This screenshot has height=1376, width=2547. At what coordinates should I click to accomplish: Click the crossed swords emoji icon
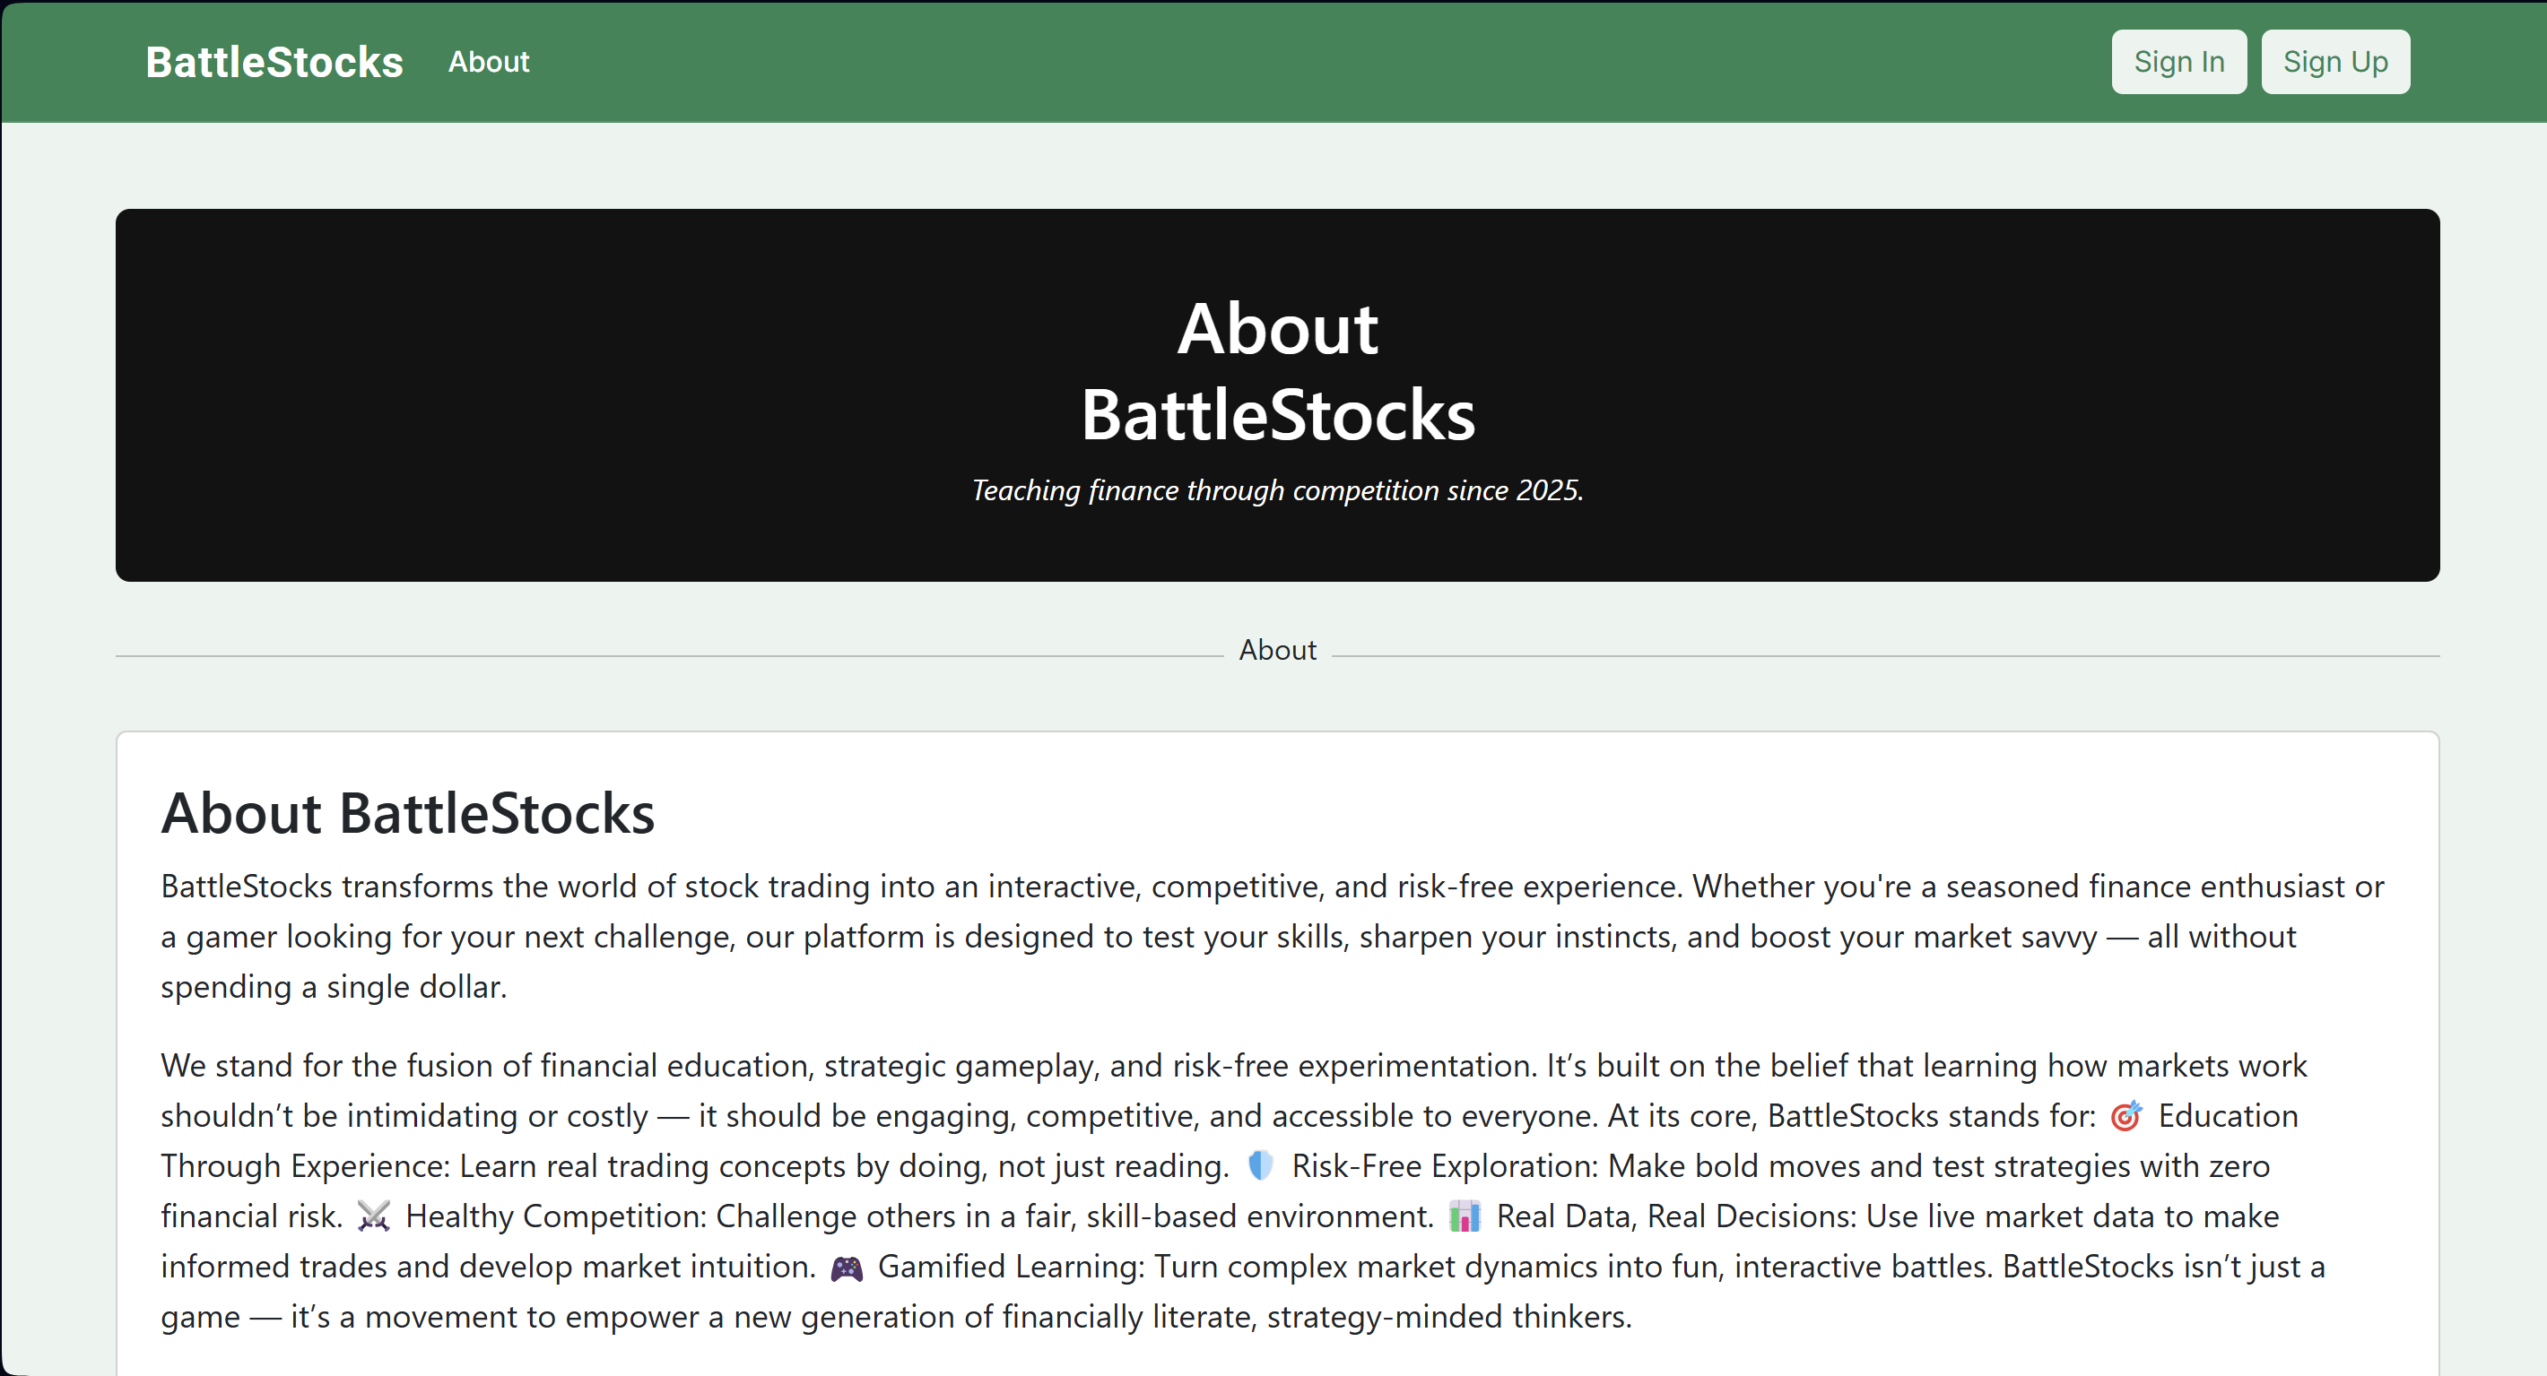tap(374, 1216)
